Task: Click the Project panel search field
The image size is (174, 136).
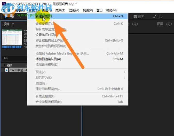Action: coord(14,58)
